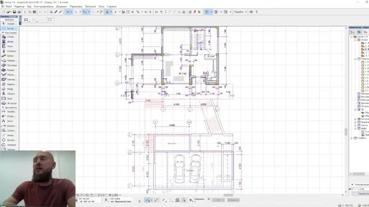Open the Файл menu
The width and height of the screenshot is (369, 207).
pos(9,6)
